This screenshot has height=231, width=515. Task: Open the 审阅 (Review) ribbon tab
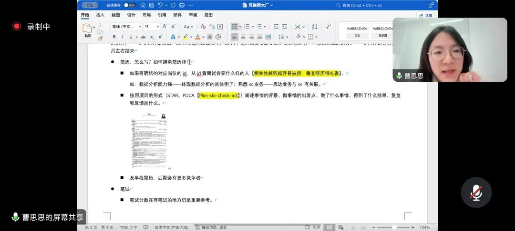(193, 15)
